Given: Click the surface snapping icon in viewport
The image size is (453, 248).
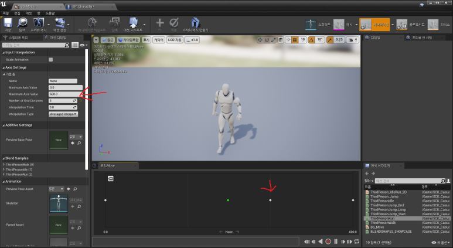Looking at the screenshot, I should 288,40.
